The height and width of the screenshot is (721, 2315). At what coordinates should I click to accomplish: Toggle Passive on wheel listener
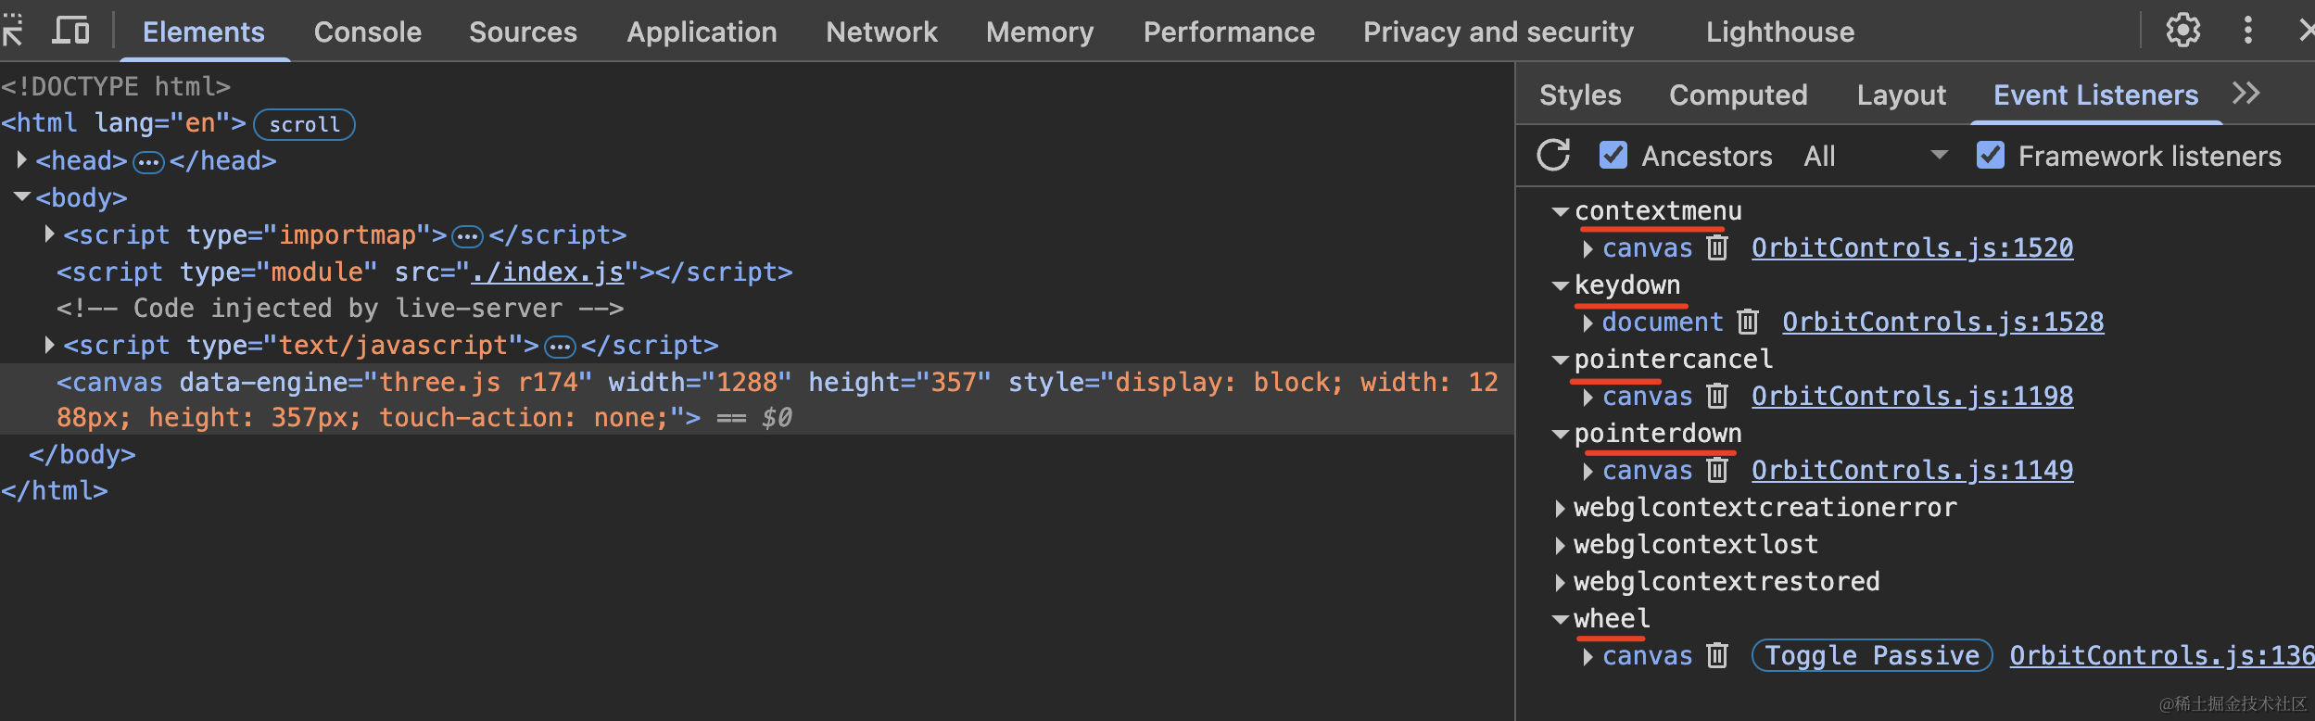click(1872, 656)
